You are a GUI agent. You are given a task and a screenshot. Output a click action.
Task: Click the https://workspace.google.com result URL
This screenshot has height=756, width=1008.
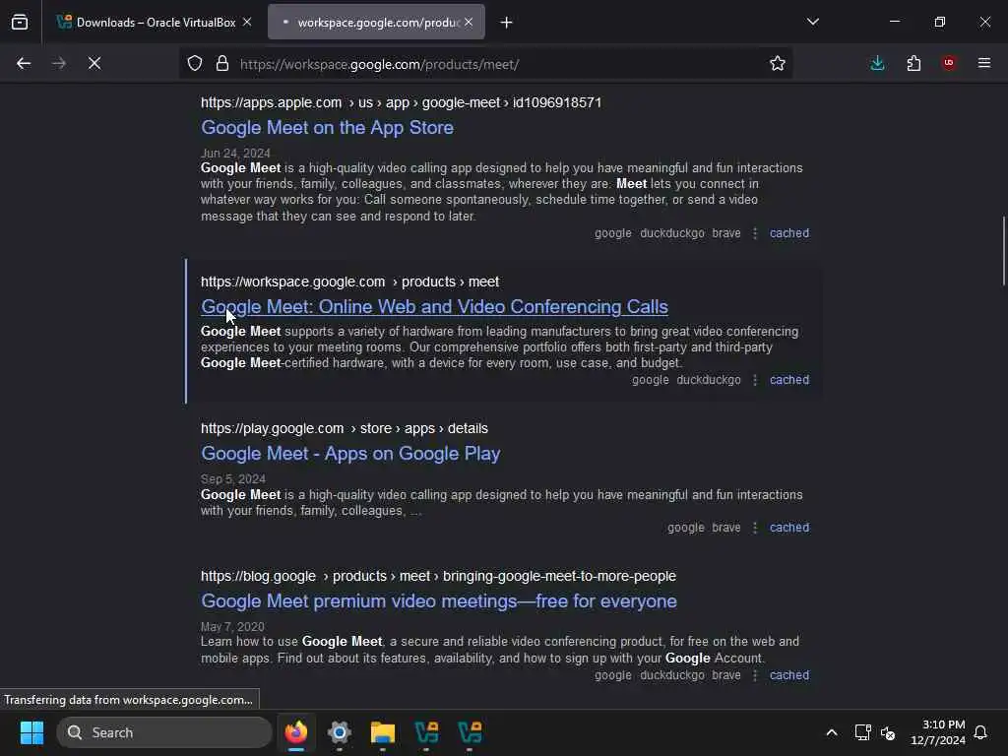(349, 283)
